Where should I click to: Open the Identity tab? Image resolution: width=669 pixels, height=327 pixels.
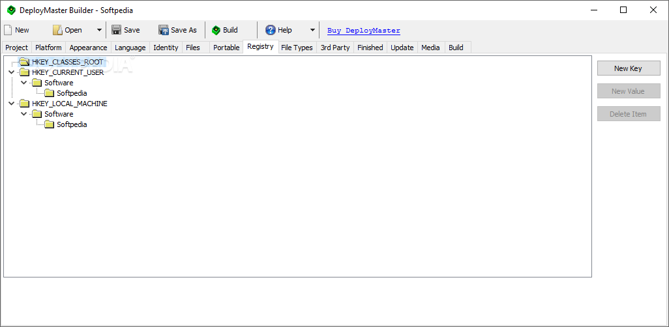click(x=166, y=48)
